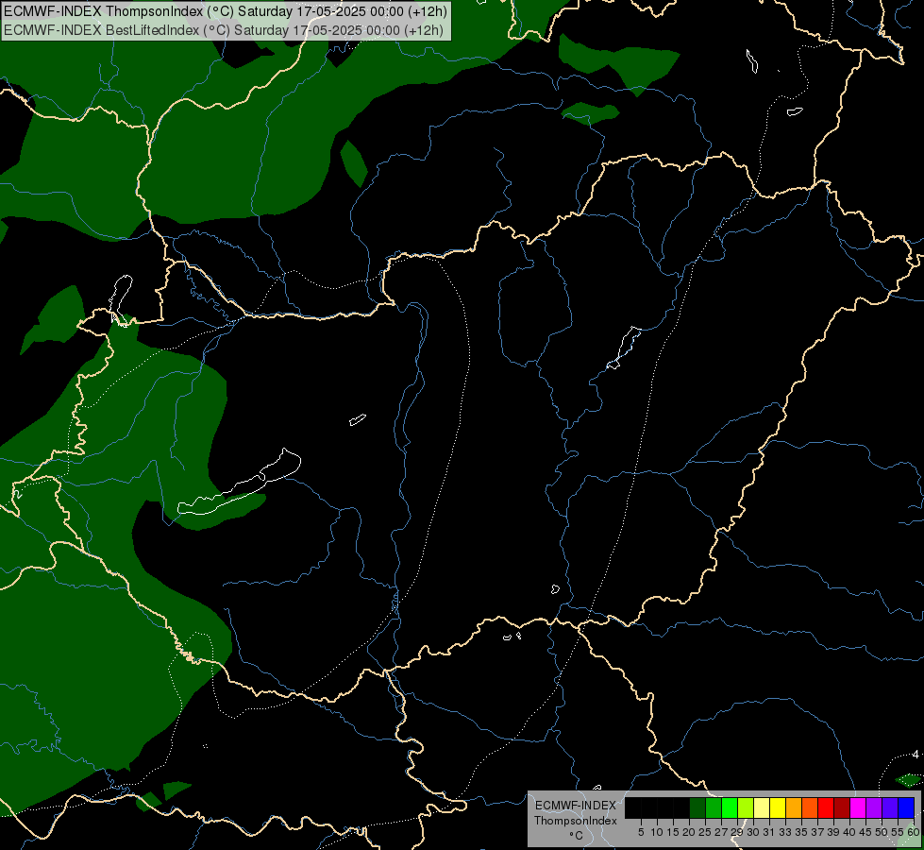This screenshot has height=850, width=924.
Task: Click the legend tick label 45
Action: click(865, 832)
